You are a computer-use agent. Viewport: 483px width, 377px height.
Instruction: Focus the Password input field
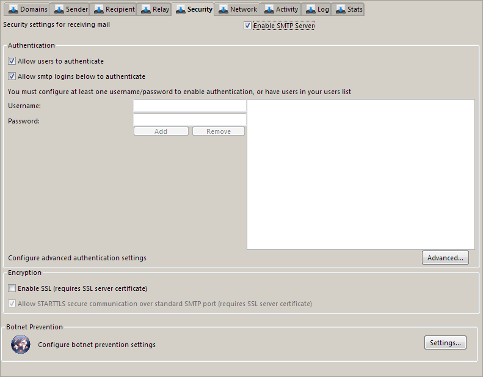(190, 120)
